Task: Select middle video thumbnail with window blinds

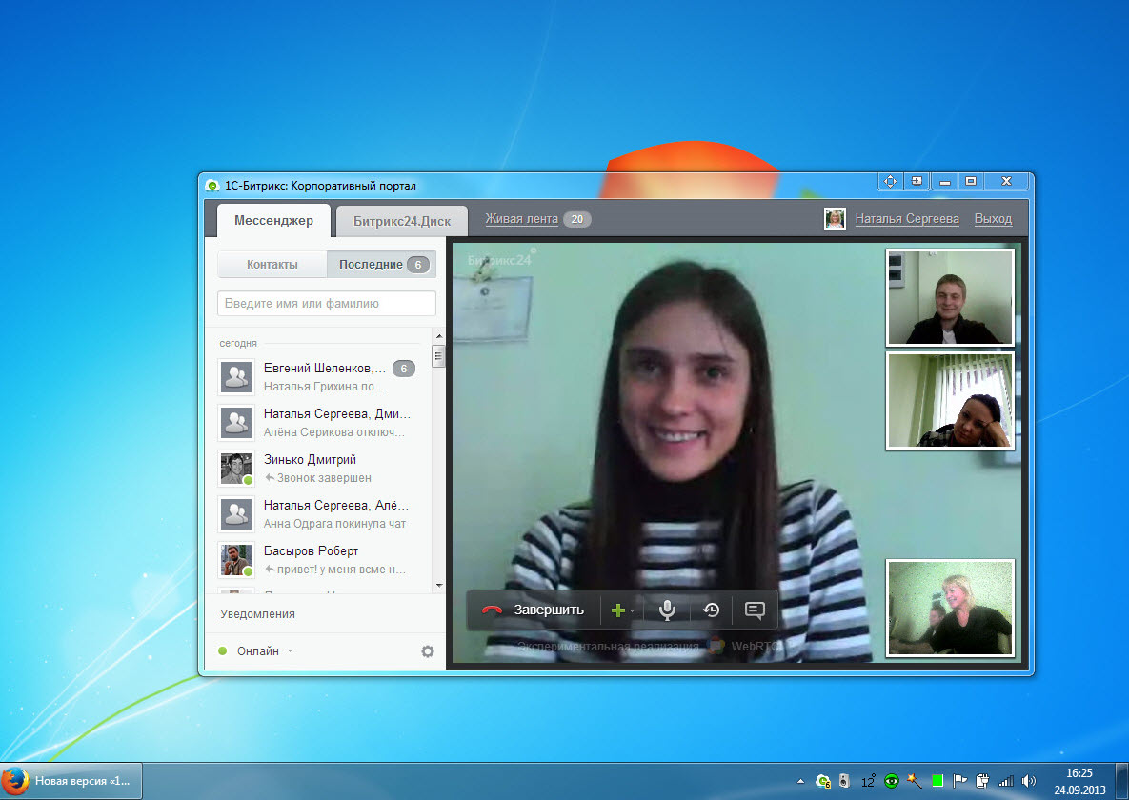Action: (x=951, y=400)
